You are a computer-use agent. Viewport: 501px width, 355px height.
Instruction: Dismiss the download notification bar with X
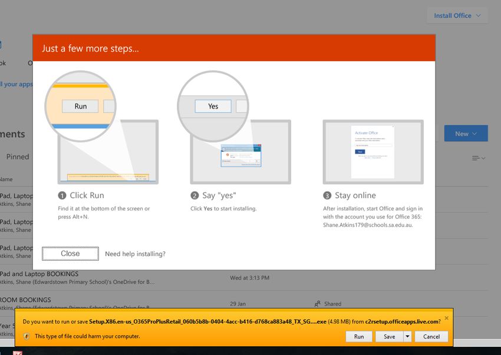click(446, 318)
